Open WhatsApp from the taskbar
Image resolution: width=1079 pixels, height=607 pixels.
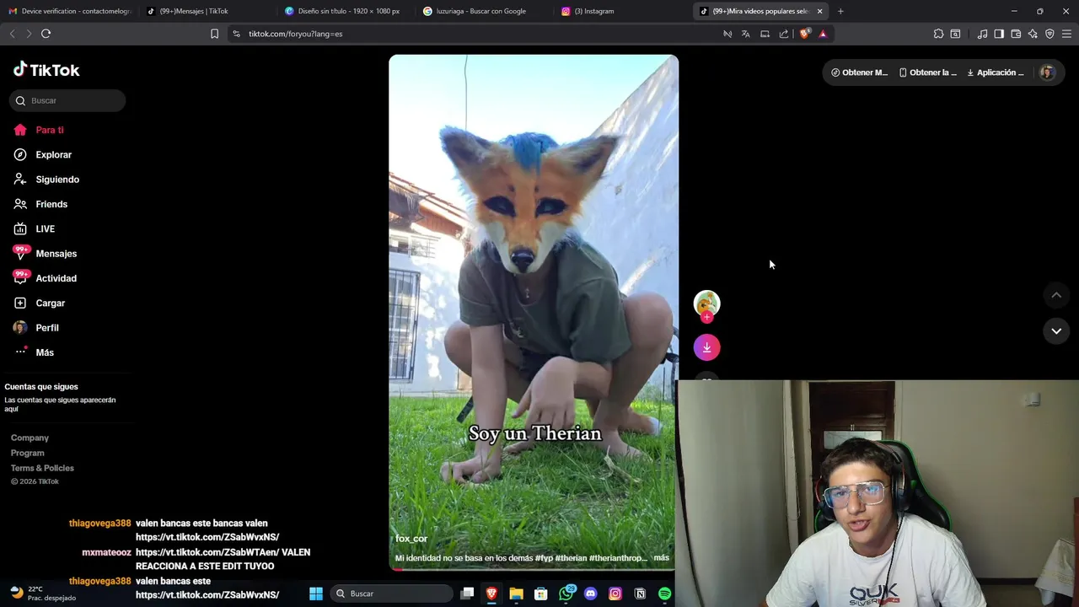coord(566,594)
